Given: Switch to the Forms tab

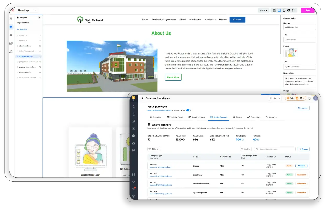Looking at the screenshot, I should [237, 117].
